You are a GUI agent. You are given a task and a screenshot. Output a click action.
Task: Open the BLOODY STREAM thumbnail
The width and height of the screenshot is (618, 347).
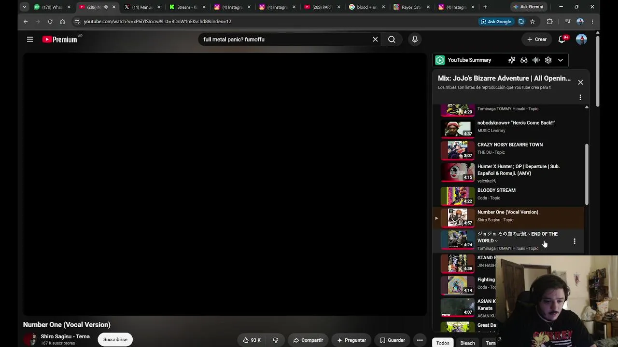pos(458,196)
